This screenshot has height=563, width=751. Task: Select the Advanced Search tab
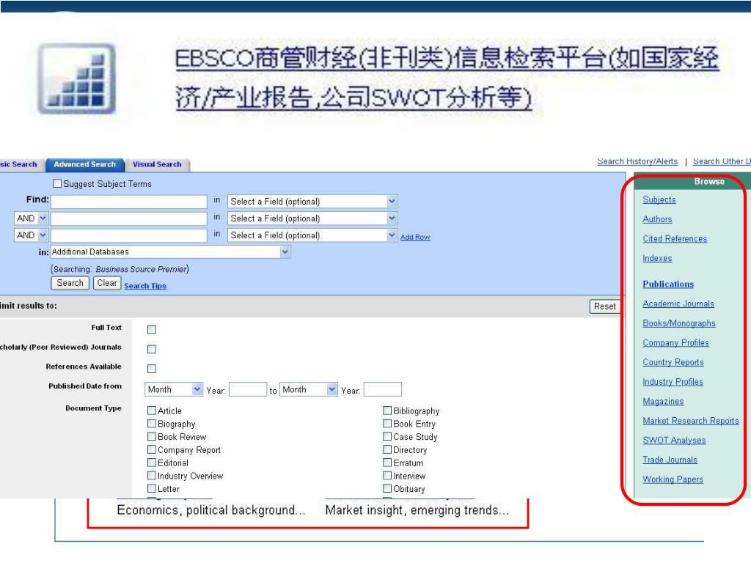coord(85,164)
